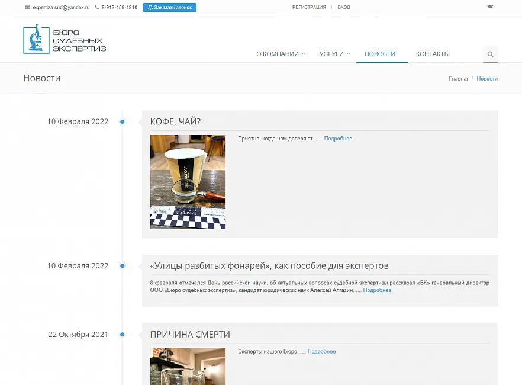Click the Бюро судебных экспертиз microscope logo
The width and height of the screenshot is (522, 385).
coord(65,39)
